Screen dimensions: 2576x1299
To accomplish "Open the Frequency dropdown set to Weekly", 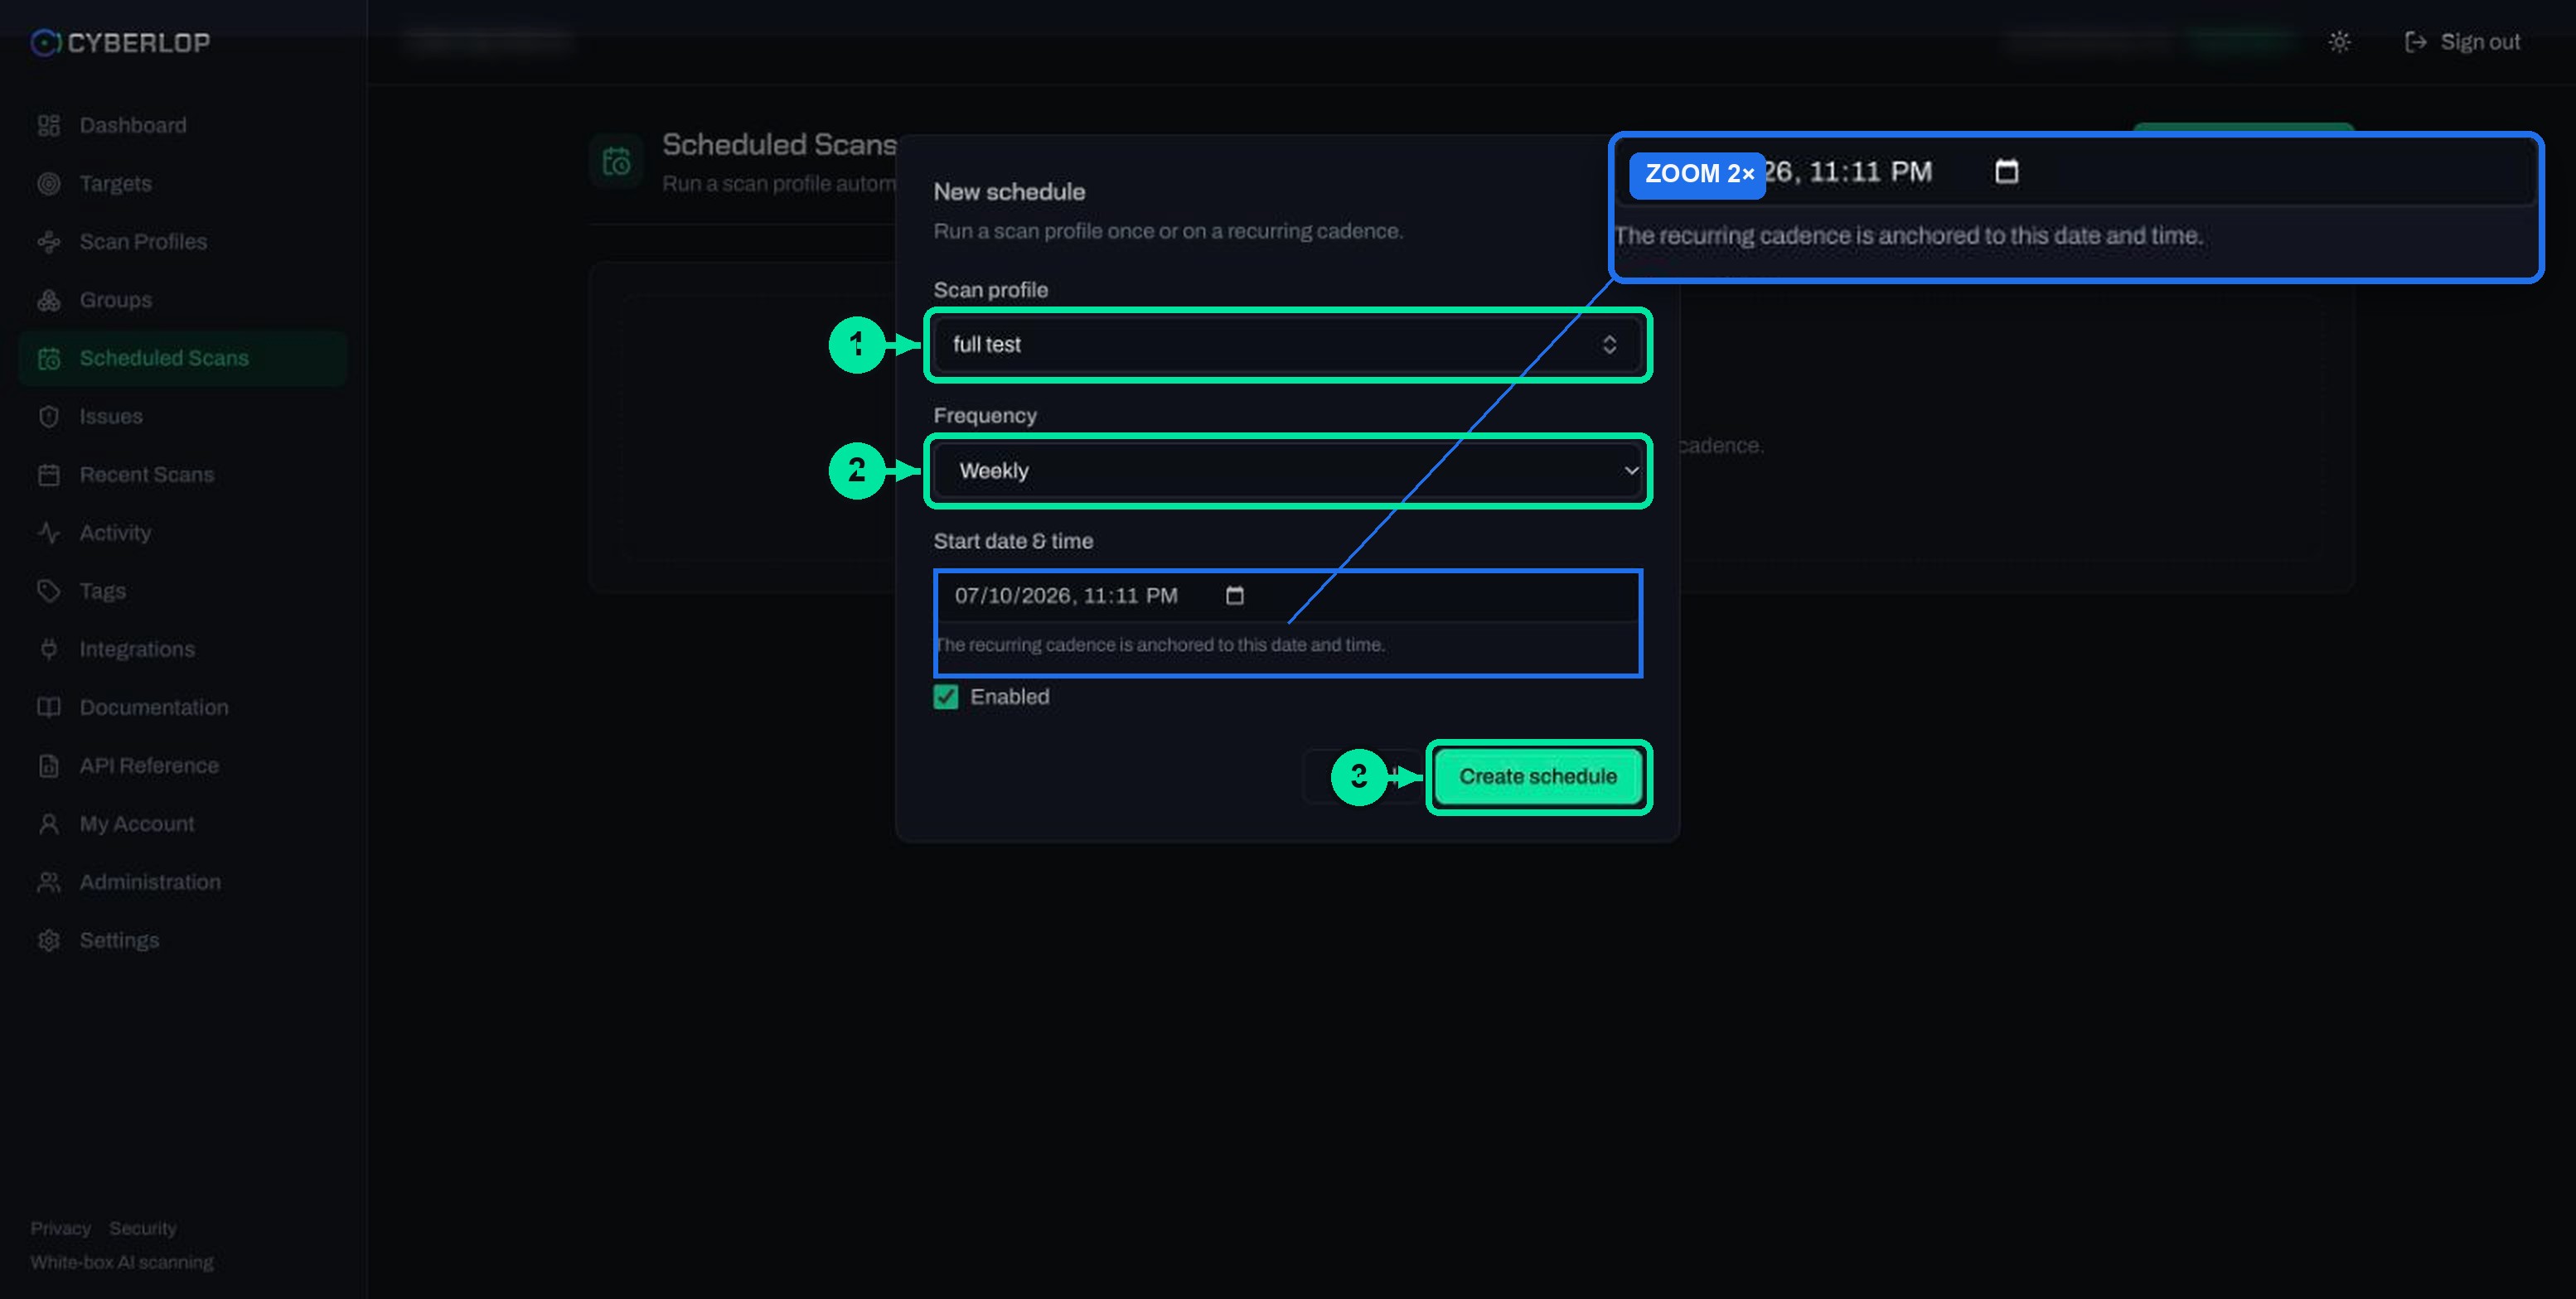I will 1288,471.
